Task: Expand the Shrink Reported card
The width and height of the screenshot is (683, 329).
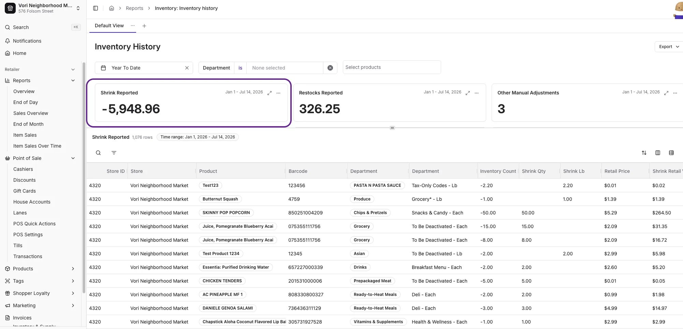Action: [x=270, y=93]
